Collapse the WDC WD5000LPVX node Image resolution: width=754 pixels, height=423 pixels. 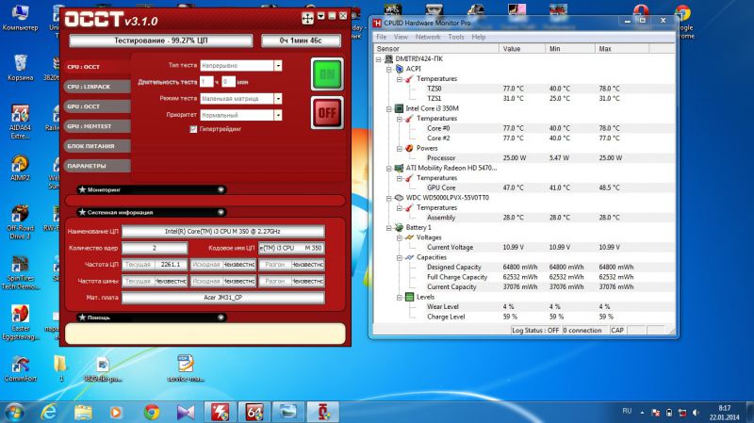click(389, 198)
